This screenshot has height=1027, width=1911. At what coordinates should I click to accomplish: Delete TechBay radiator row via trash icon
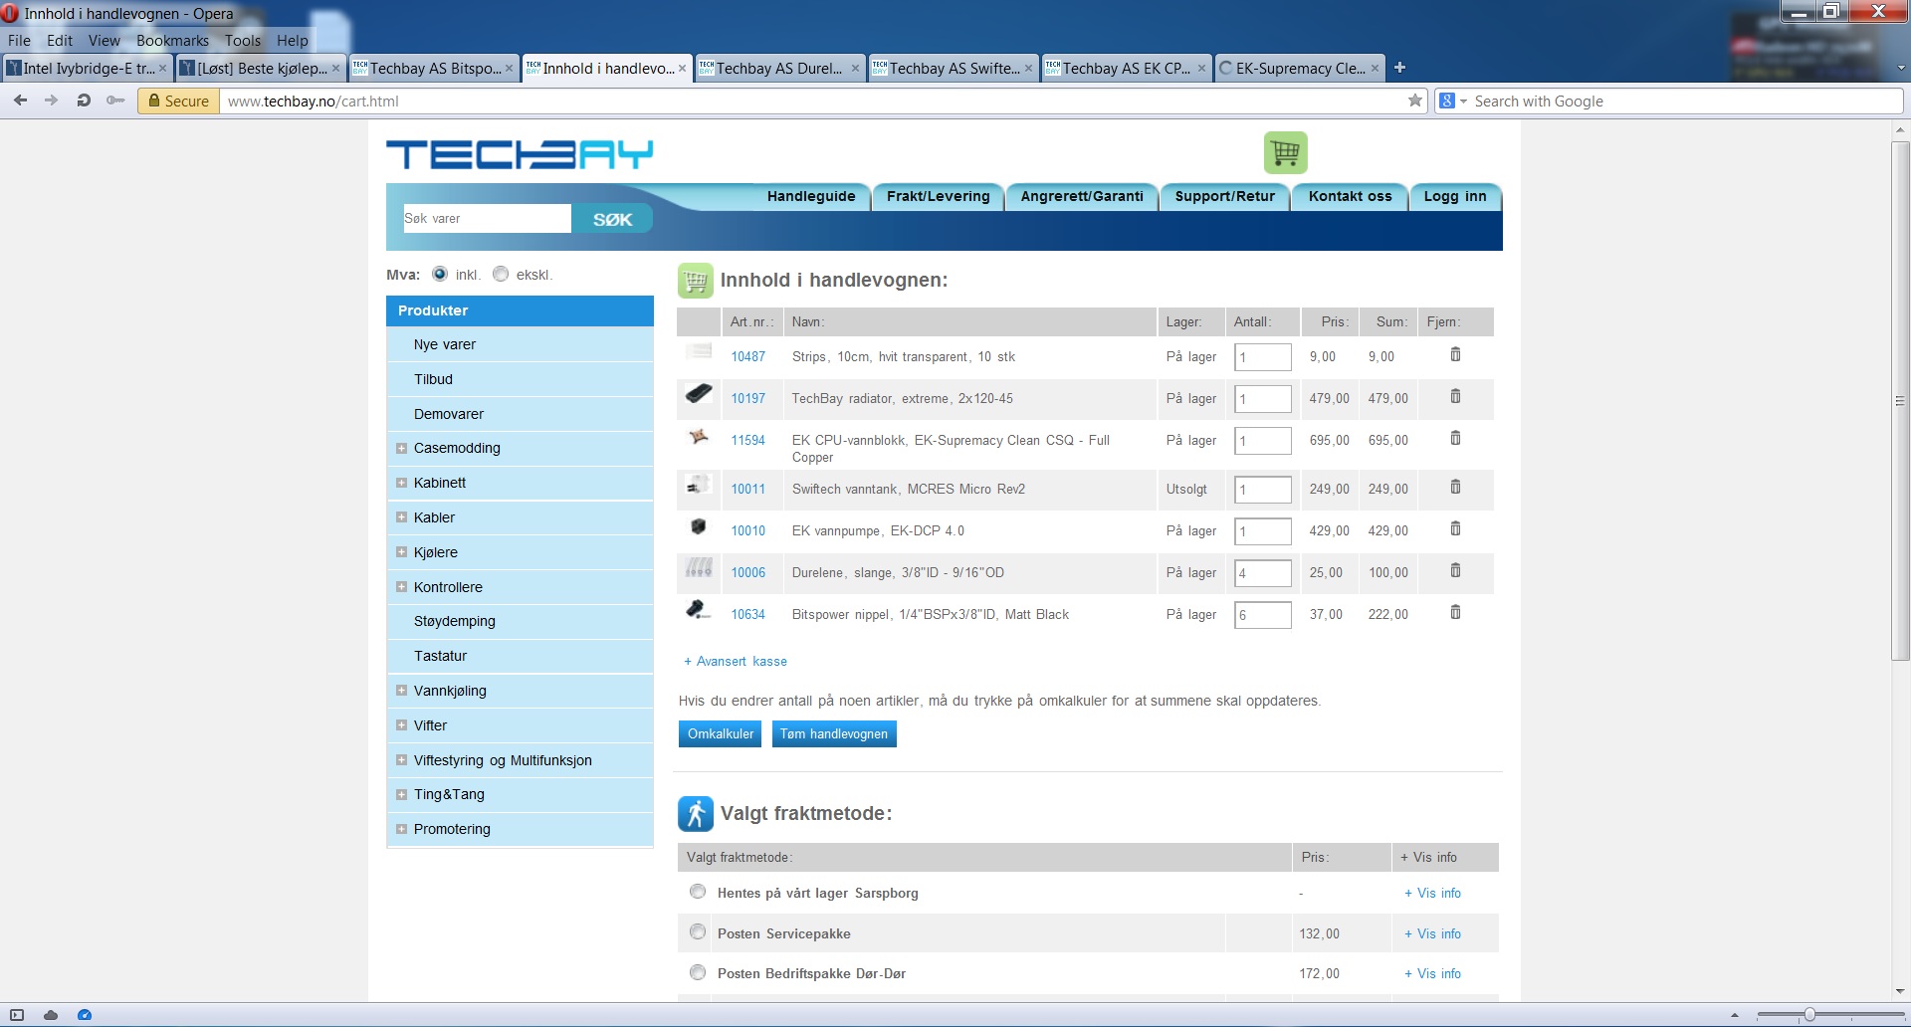pos(1455,397)
